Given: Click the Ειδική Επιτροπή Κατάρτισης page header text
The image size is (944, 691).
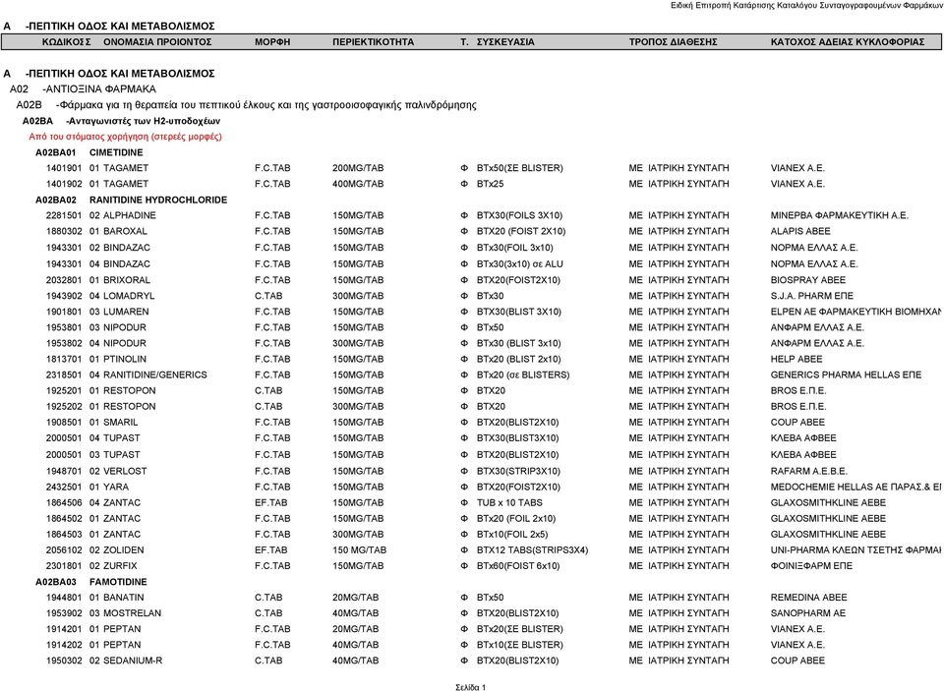Looking at the screenshot, I should [806, 6].
